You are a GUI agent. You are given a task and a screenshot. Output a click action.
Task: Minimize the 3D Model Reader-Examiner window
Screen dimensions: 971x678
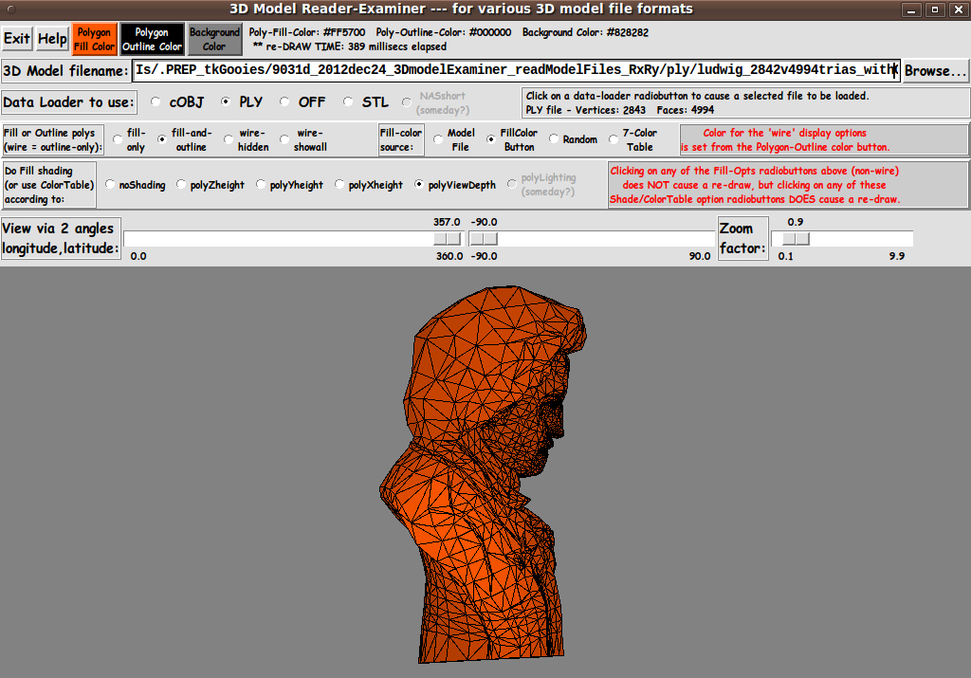911,9
